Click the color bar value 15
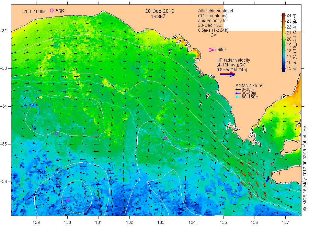 [289, 68]
